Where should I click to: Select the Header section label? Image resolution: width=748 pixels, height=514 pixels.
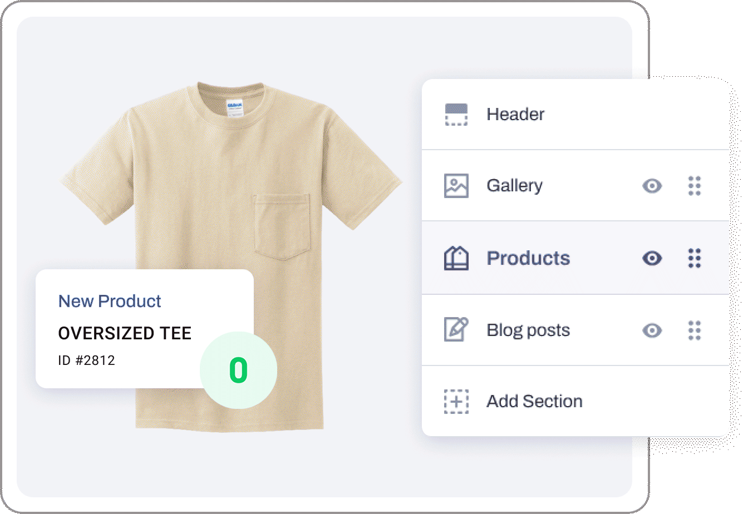[515, 114]
